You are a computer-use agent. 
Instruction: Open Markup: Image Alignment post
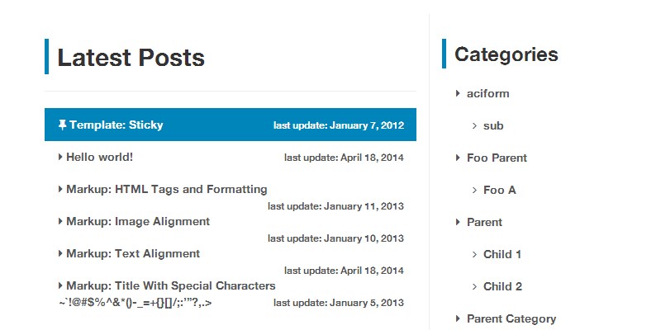pos(137,221)
